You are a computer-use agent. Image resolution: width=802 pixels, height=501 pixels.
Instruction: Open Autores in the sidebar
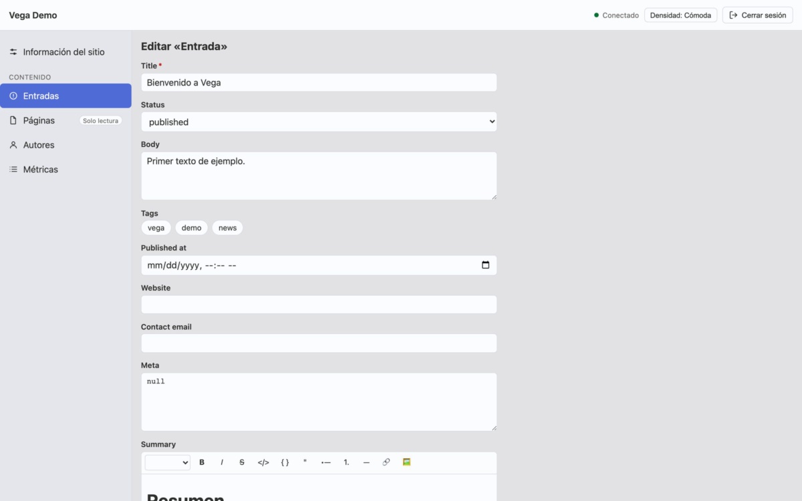[65, 145]
